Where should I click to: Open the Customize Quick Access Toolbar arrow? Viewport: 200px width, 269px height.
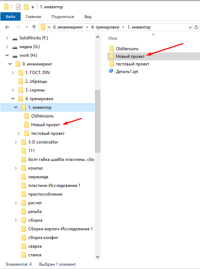tap(33, 7)
